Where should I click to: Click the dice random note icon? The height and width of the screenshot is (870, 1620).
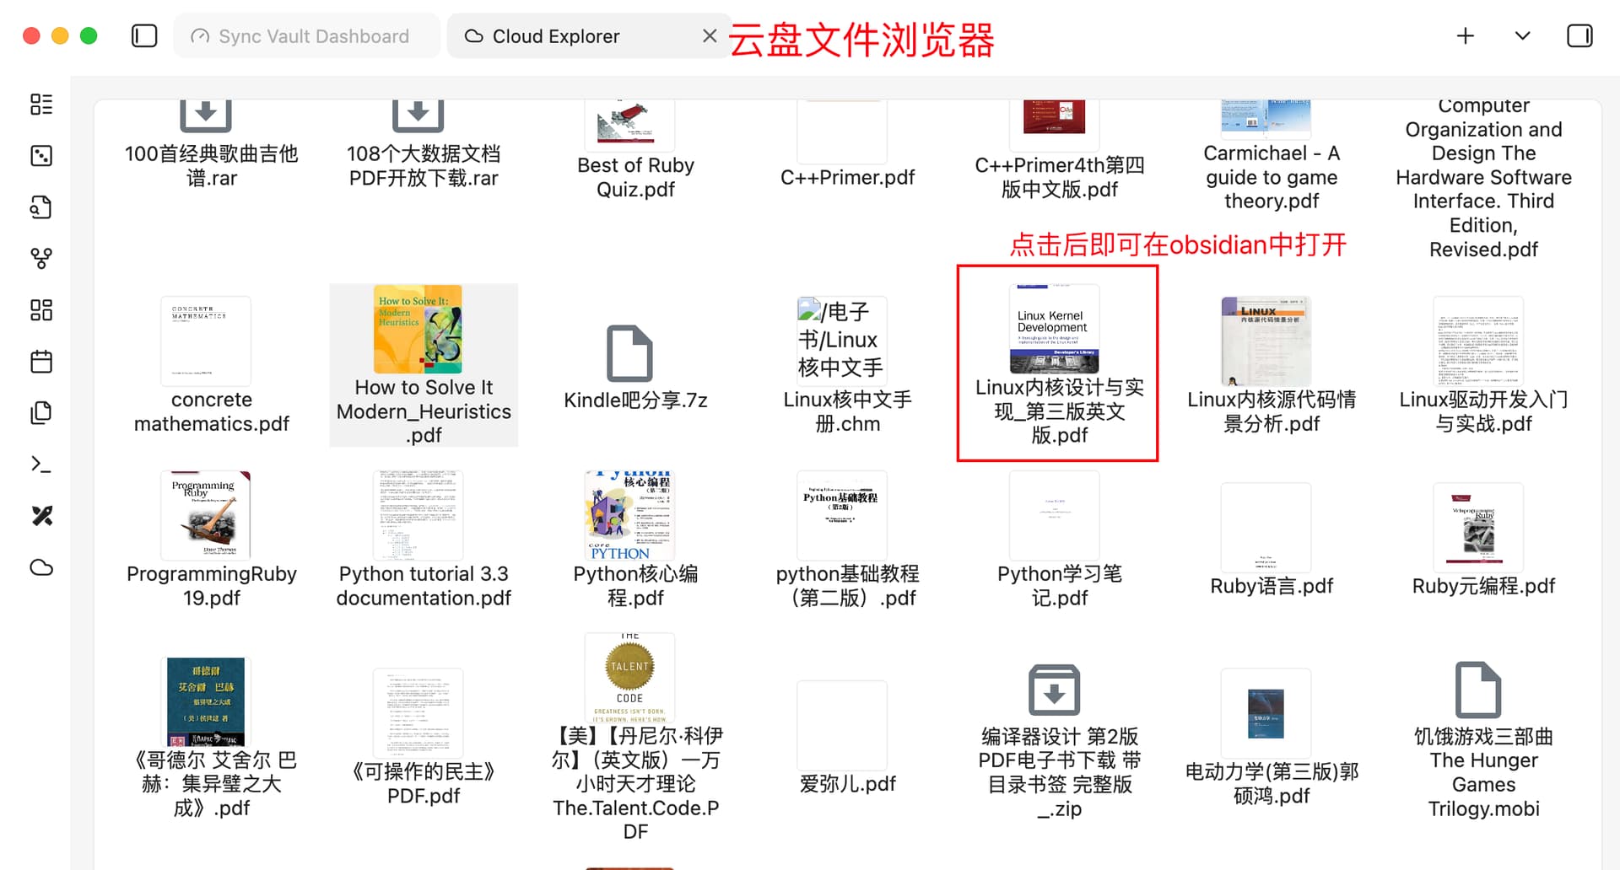pos(41,156)
